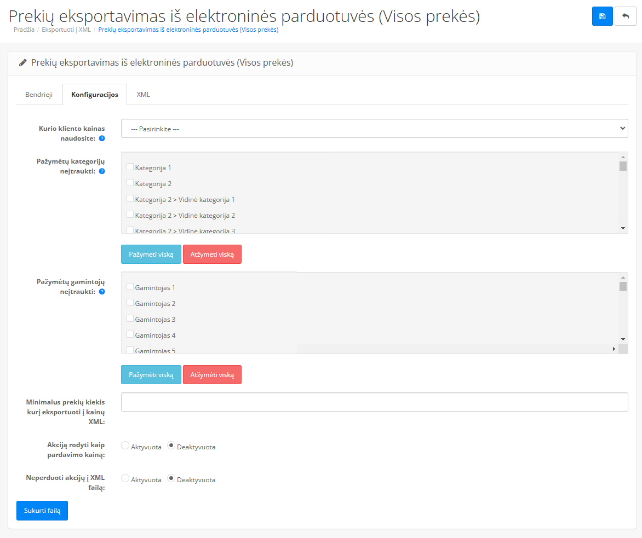The width and height of the screenshot is (642, 538).
Task: Click help icon next to client prices label
Action: pyautogui.click(x=102, y=139)
